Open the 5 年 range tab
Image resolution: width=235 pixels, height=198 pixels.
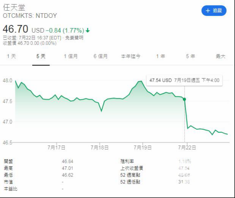tap(191, 56)
